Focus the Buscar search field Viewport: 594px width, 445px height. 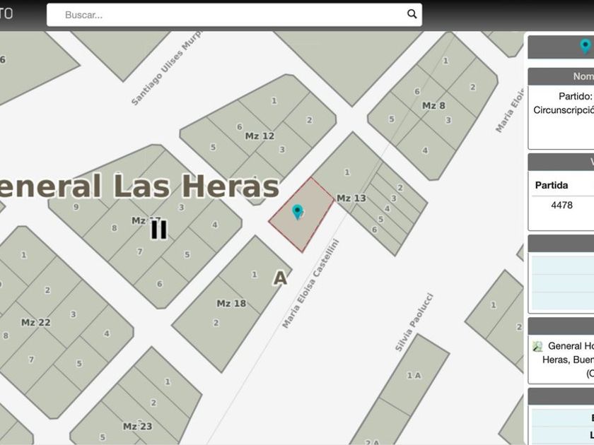[x=234, y=15]
